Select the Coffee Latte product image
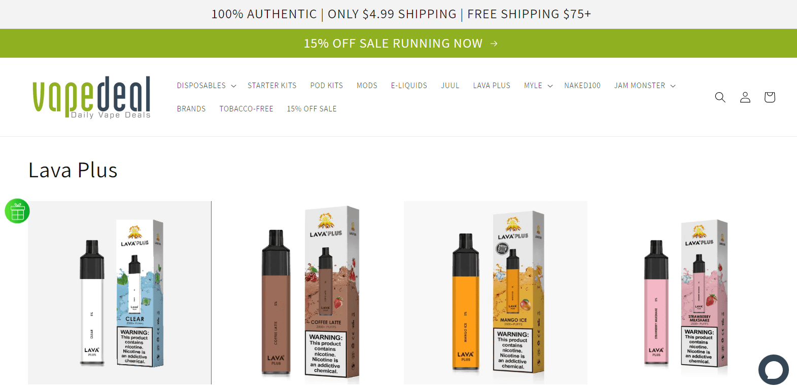The width and height of the screenshot is (797, 391). (308, 293)
